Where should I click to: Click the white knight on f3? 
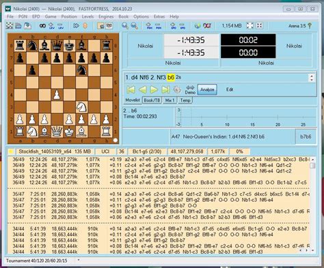(x=81, y=107)
